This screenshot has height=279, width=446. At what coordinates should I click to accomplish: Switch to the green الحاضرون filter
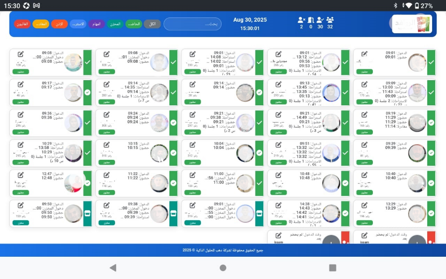[133, 24]
